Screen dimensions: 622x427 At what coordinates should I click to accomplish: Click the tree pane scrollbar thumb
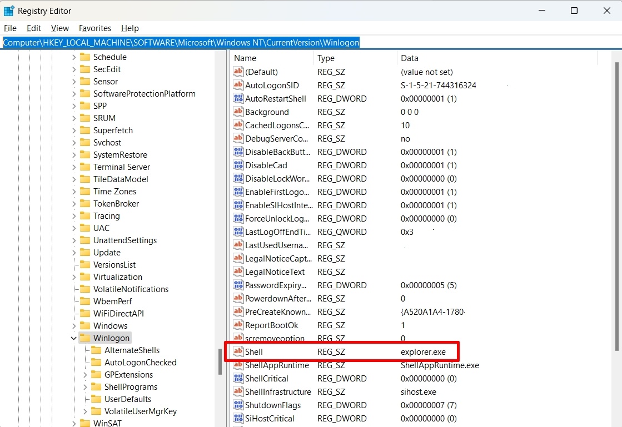pos(220,361)
